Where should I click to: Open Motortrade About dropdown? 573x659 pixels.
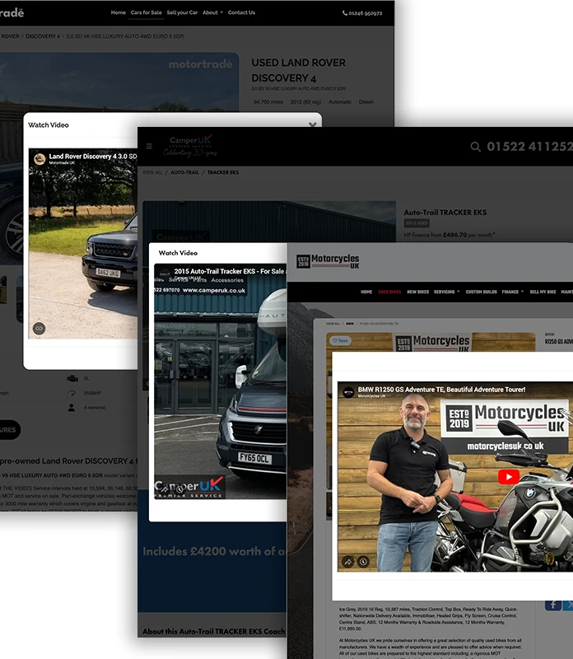(x=212, y=12)
